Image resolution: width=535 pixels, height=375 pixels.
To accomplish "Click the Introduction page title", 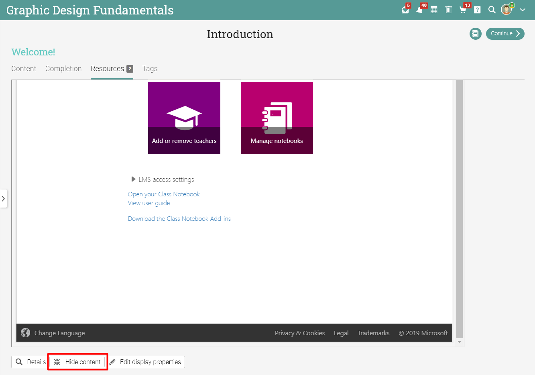I will click(240, 34).
